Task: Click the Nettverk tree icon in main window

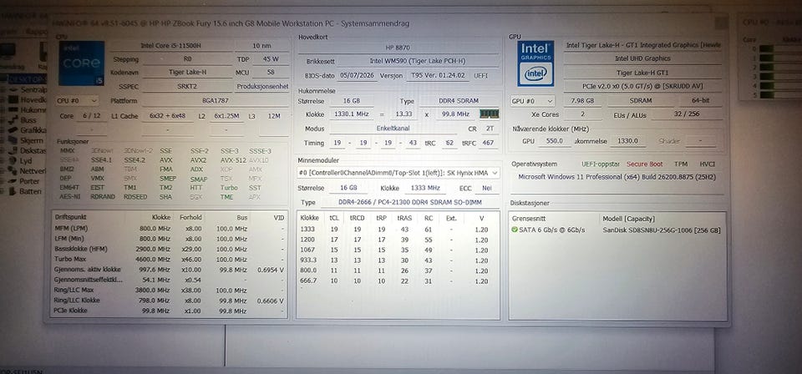Action: 13,170
